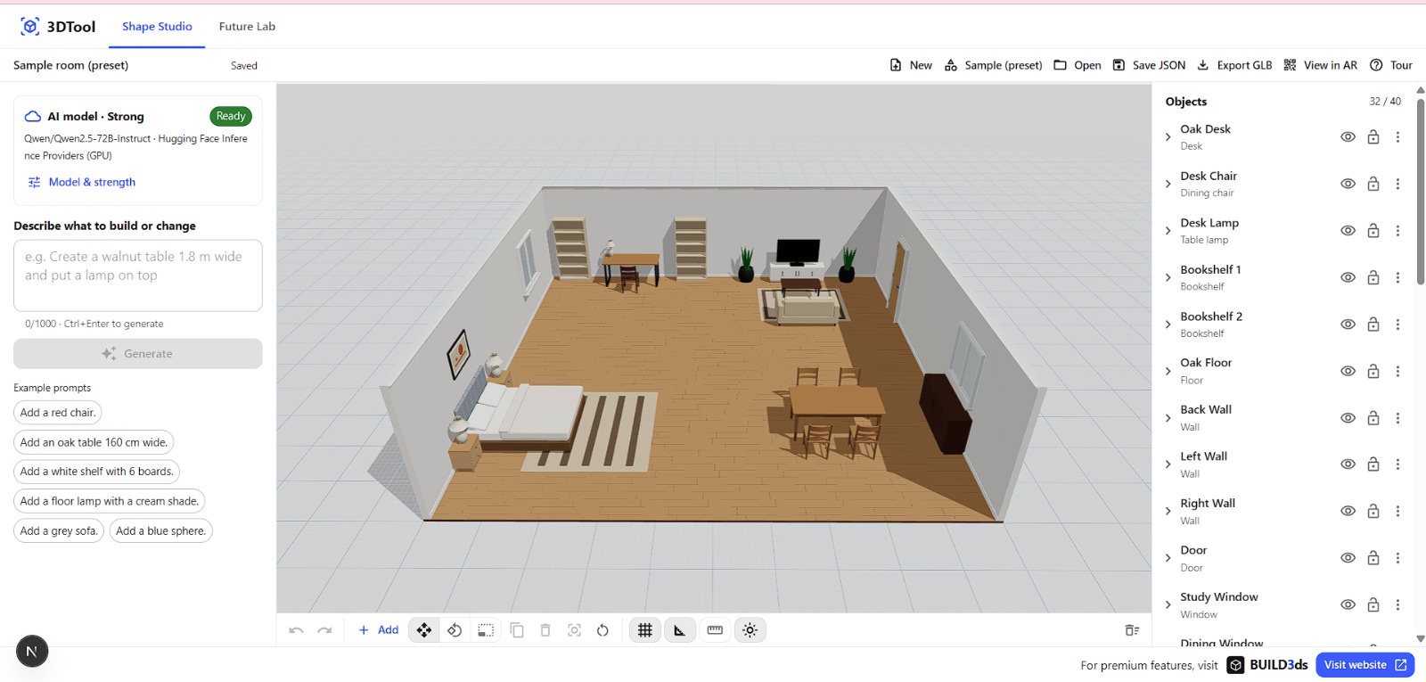This screenshot has height=682, width=1426.
Task: Click the Delete trash icon
Action: tap(545, 630)
